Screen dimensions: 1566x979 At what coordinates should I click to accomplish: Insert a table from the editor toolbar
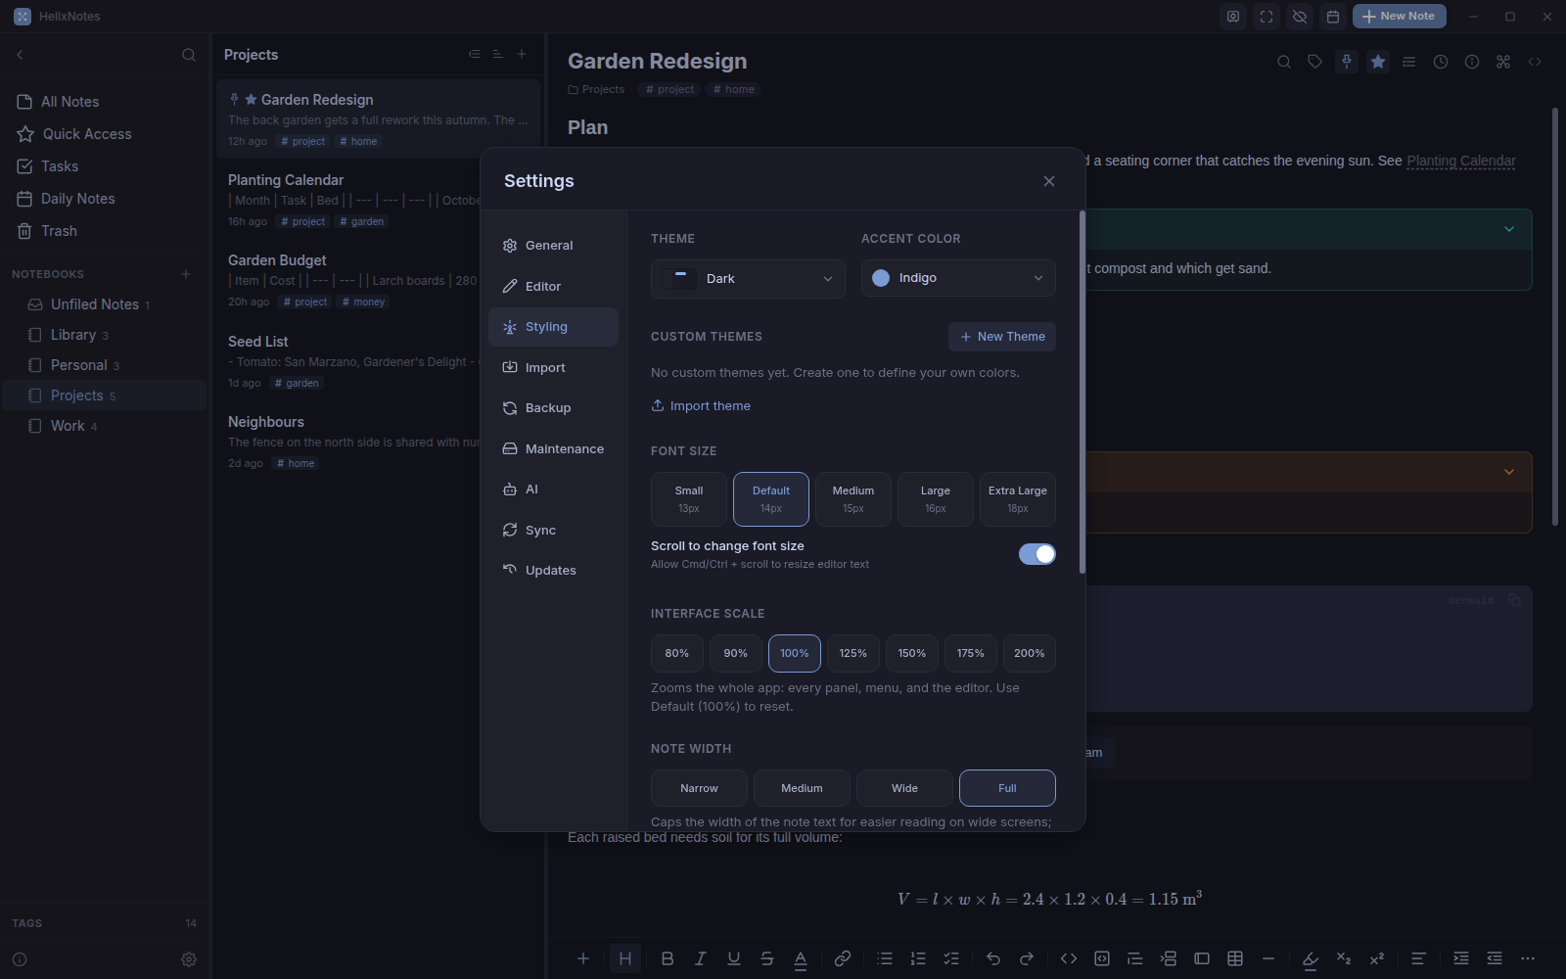pyautogui.click(x=1235, y=958)
